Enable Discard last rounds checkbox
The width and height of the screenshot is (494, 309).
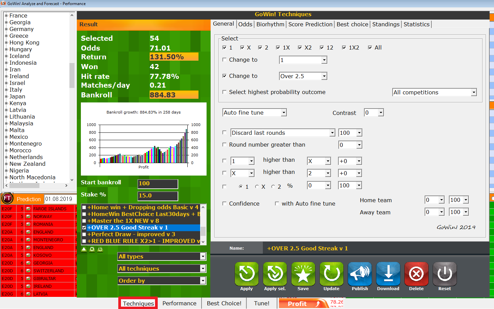coord(224,133)
